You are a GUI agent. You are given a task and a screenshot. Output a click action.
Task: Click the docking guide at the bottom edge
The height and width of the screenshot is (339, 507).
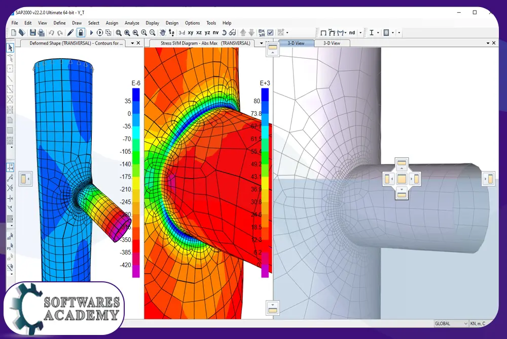273,308
